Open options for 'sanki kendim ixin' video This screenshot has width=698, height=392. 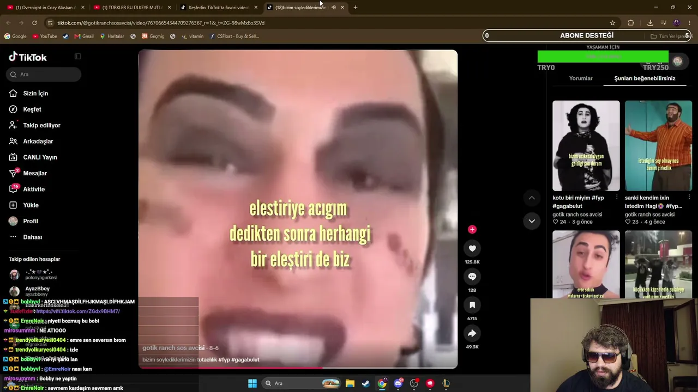pyautogui.click(x=689, y=197)
